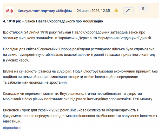
Task: Click the відповісти reply link
Action: pos(12,128)
